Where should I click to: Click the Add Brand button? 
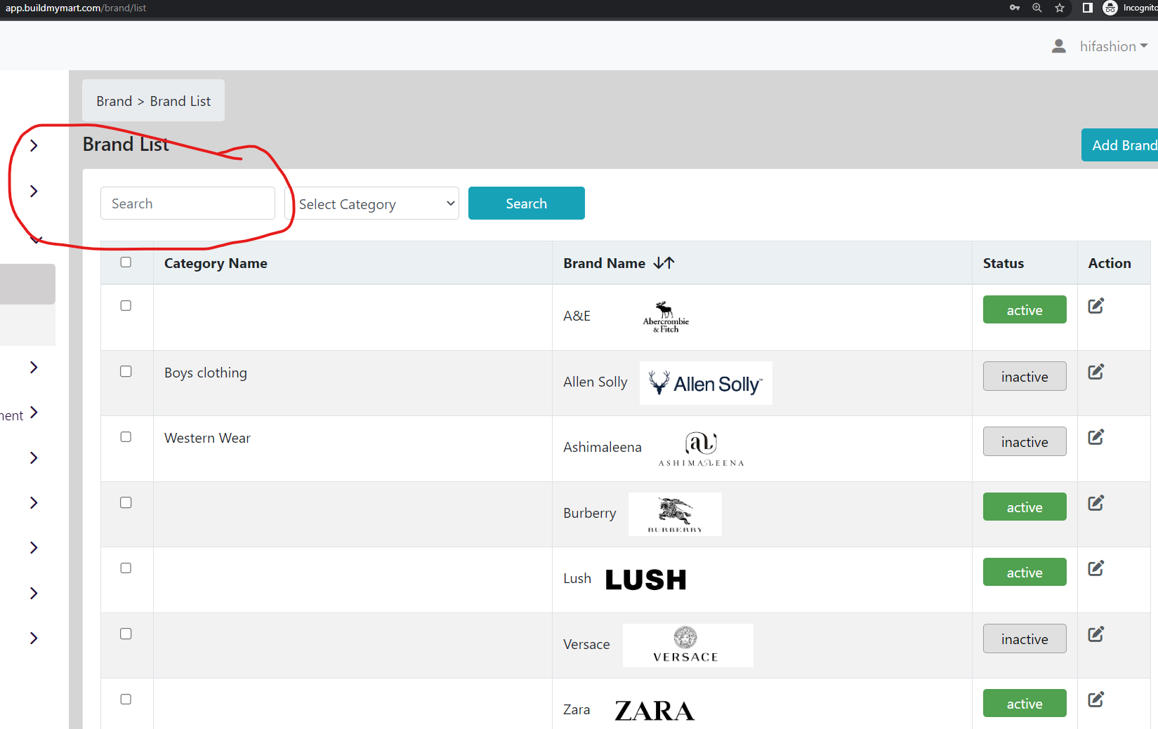(1121, 145)
